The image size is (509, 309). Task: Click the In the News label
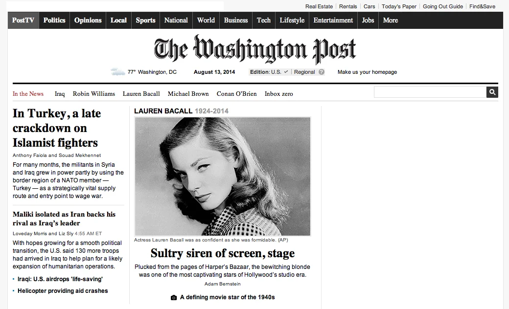(28, 94)
